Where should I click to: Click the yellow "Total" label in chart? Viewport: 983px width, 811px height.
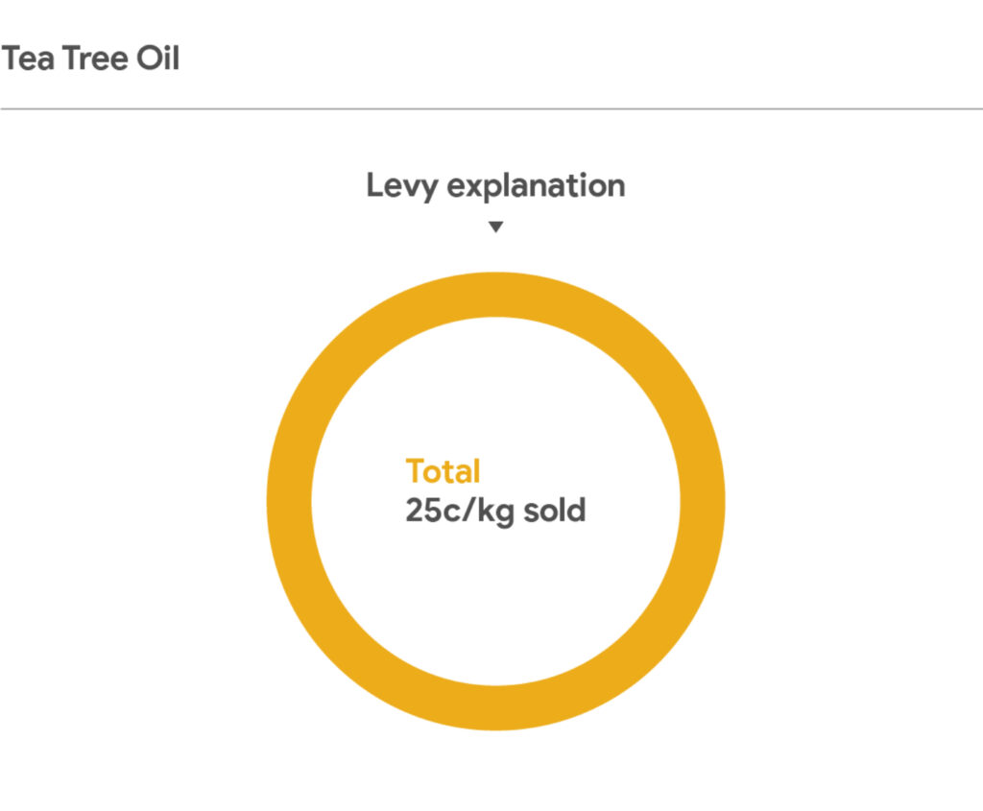pos(443,471)
